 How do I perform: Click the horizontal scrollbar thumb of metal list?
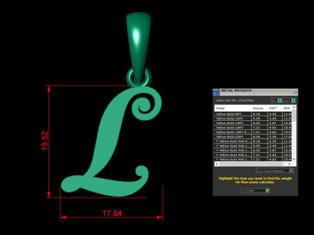point(251,164)
